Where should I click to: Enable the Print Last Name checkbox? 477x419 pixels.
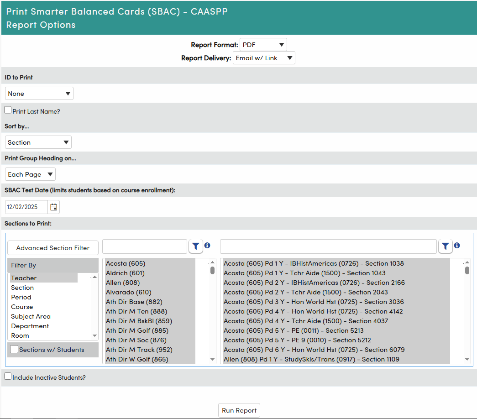pos(8,110)
